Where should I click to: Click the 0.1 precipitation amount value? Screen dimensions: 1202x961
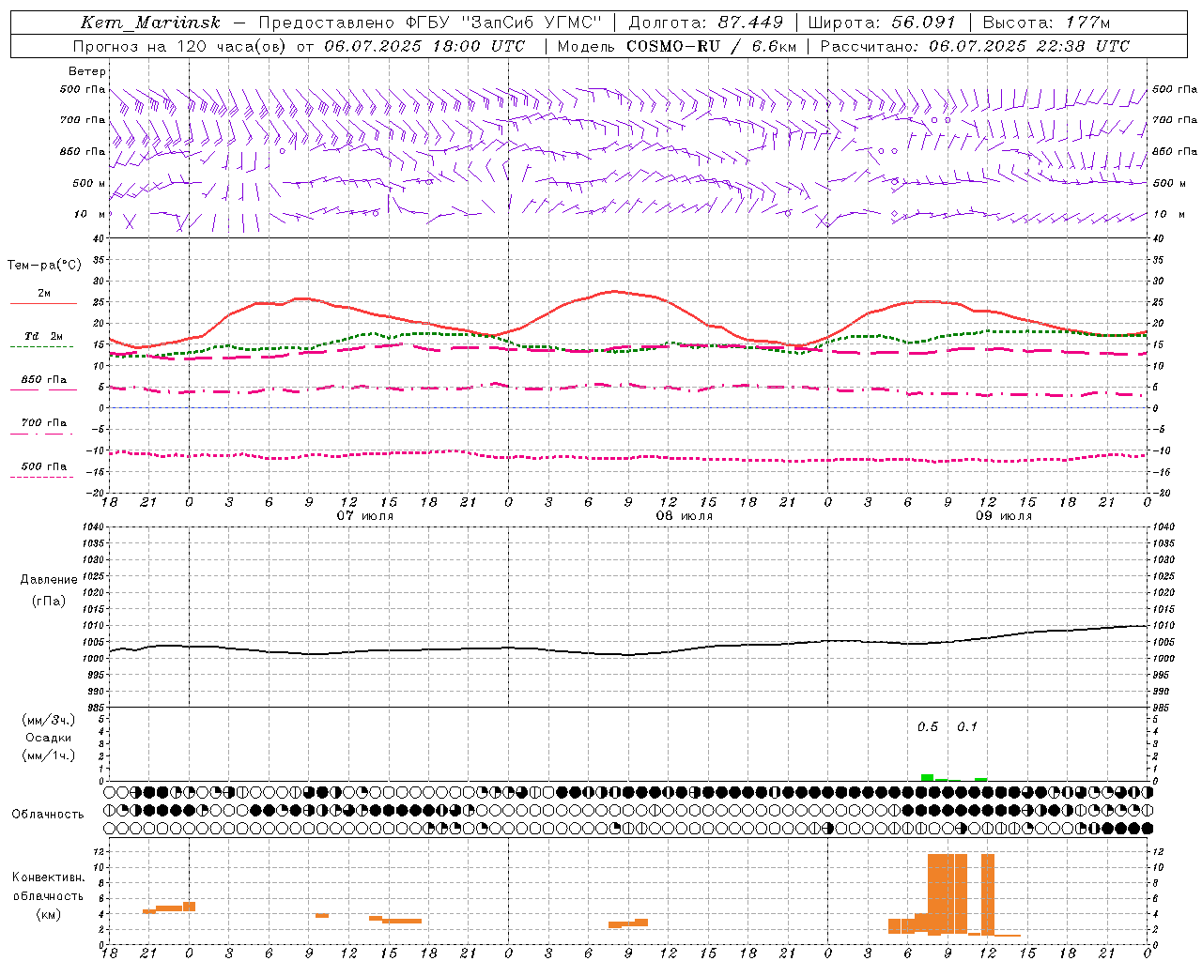coord(967,727)
